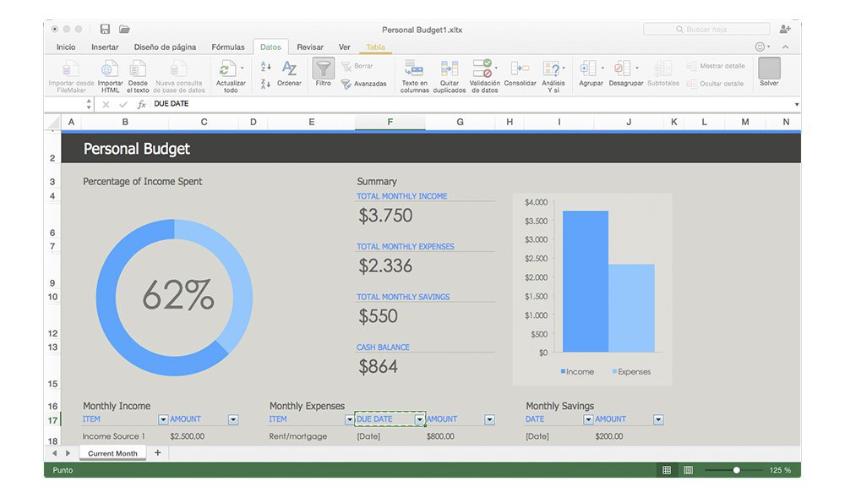845x498 pixels.
Task: Click the formula bar confirm checkmark
Action: click(123, 104)
